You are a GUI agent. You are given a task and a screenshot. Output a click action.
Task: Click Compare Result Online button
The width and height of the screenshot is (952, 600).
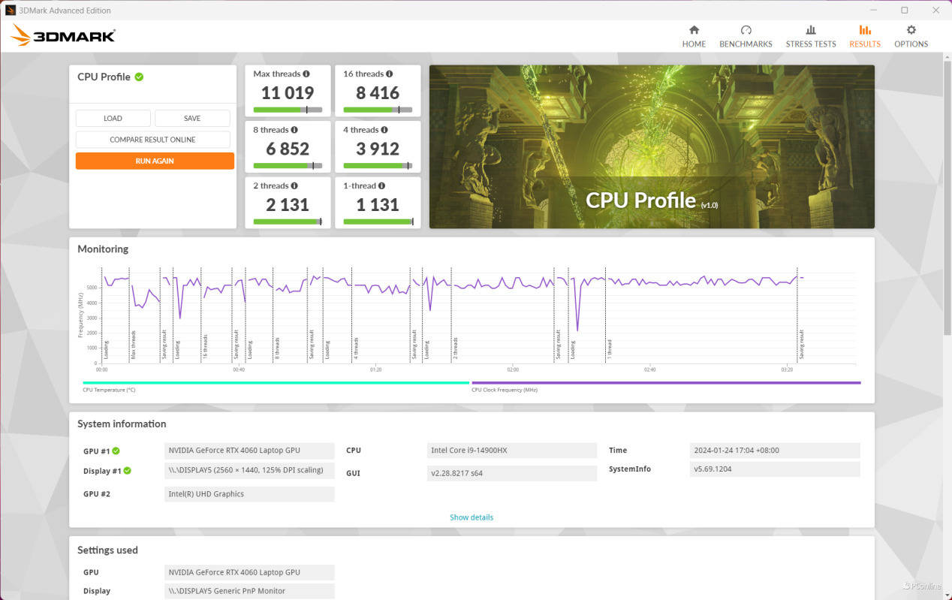tap(152, 140)
